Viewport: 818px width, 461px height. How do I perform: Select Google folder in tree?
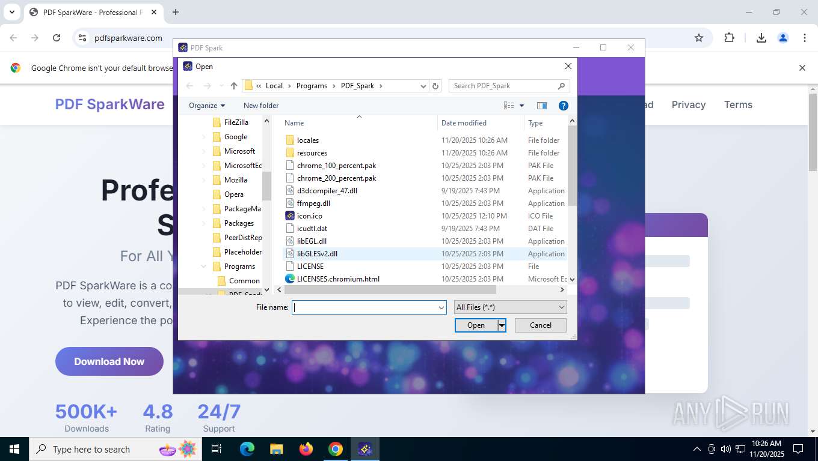click(x=235, y=137)
